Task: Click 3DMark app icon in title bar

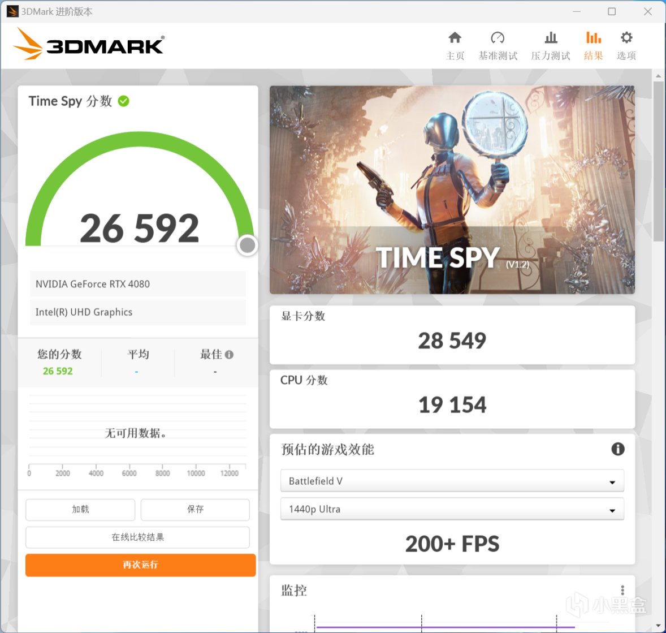Action: click(12, 11)
